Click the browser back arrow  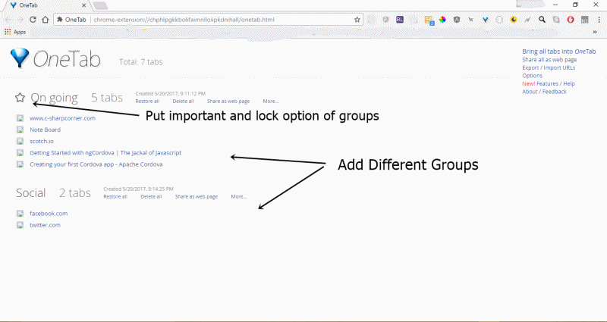click(8, 20)
